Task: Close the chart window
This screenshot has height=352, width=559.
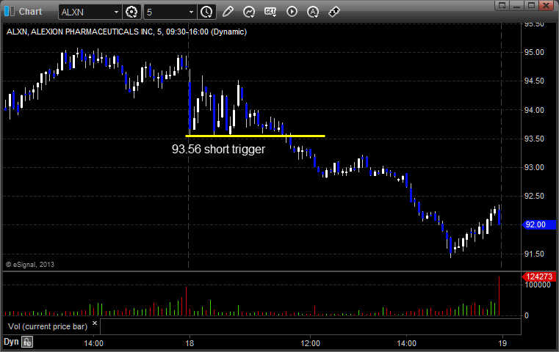Action: pyautogui.click(x=547, y=5)
